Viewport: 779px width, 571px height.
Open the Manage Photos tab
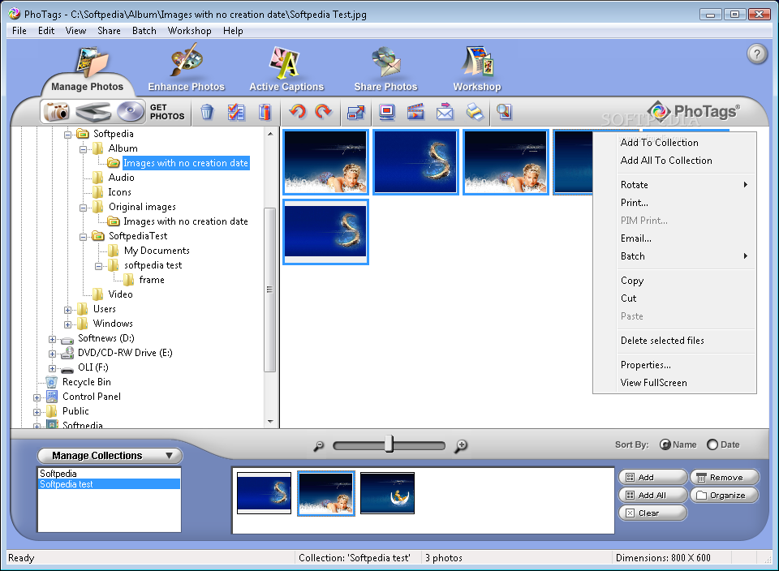coord(88,71)
